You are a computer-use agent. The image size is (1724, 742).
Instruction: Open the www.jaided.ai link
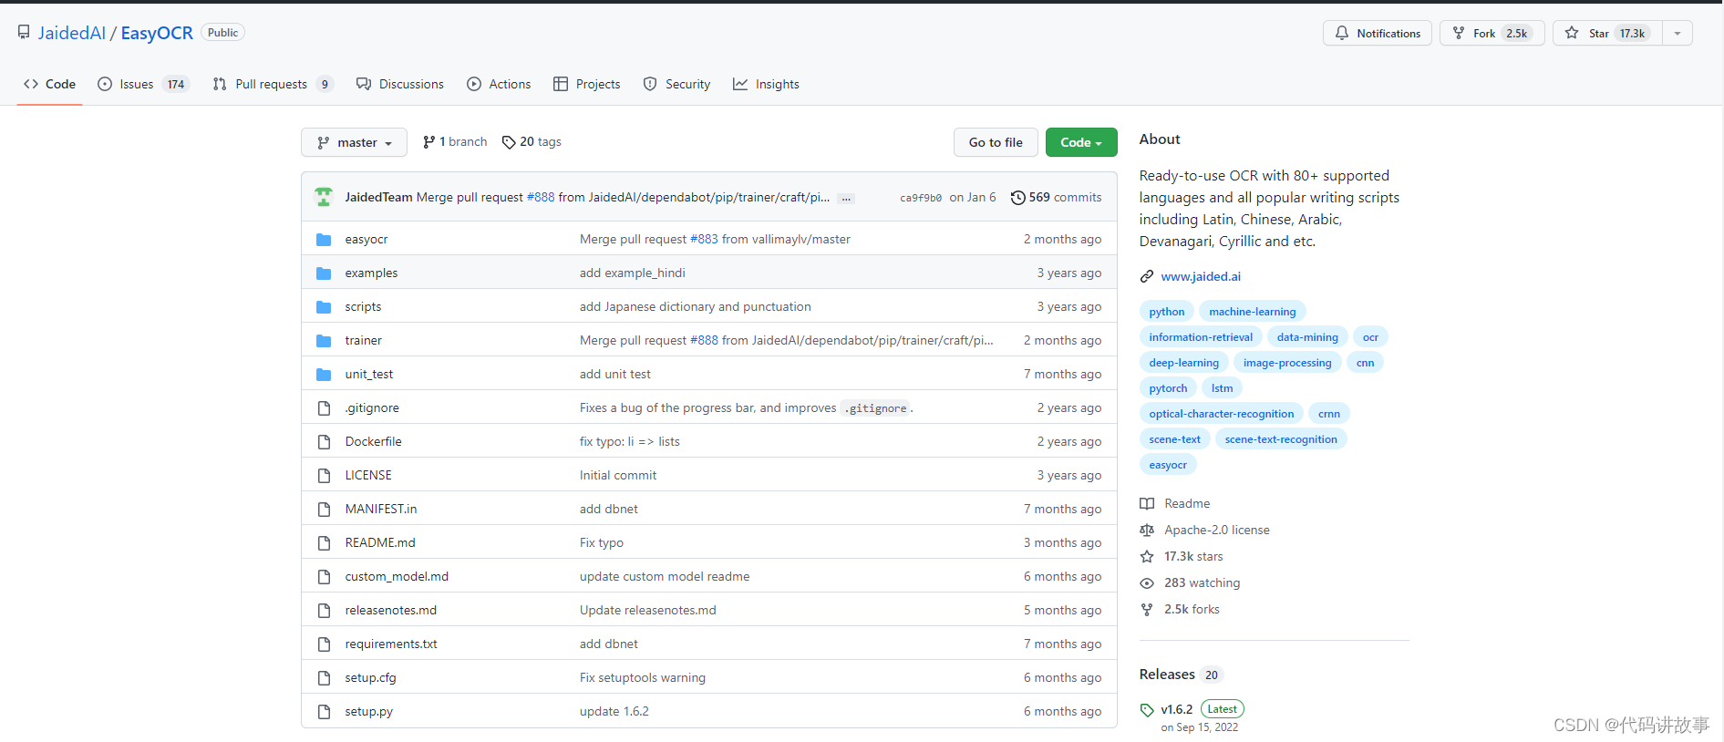1201,277
